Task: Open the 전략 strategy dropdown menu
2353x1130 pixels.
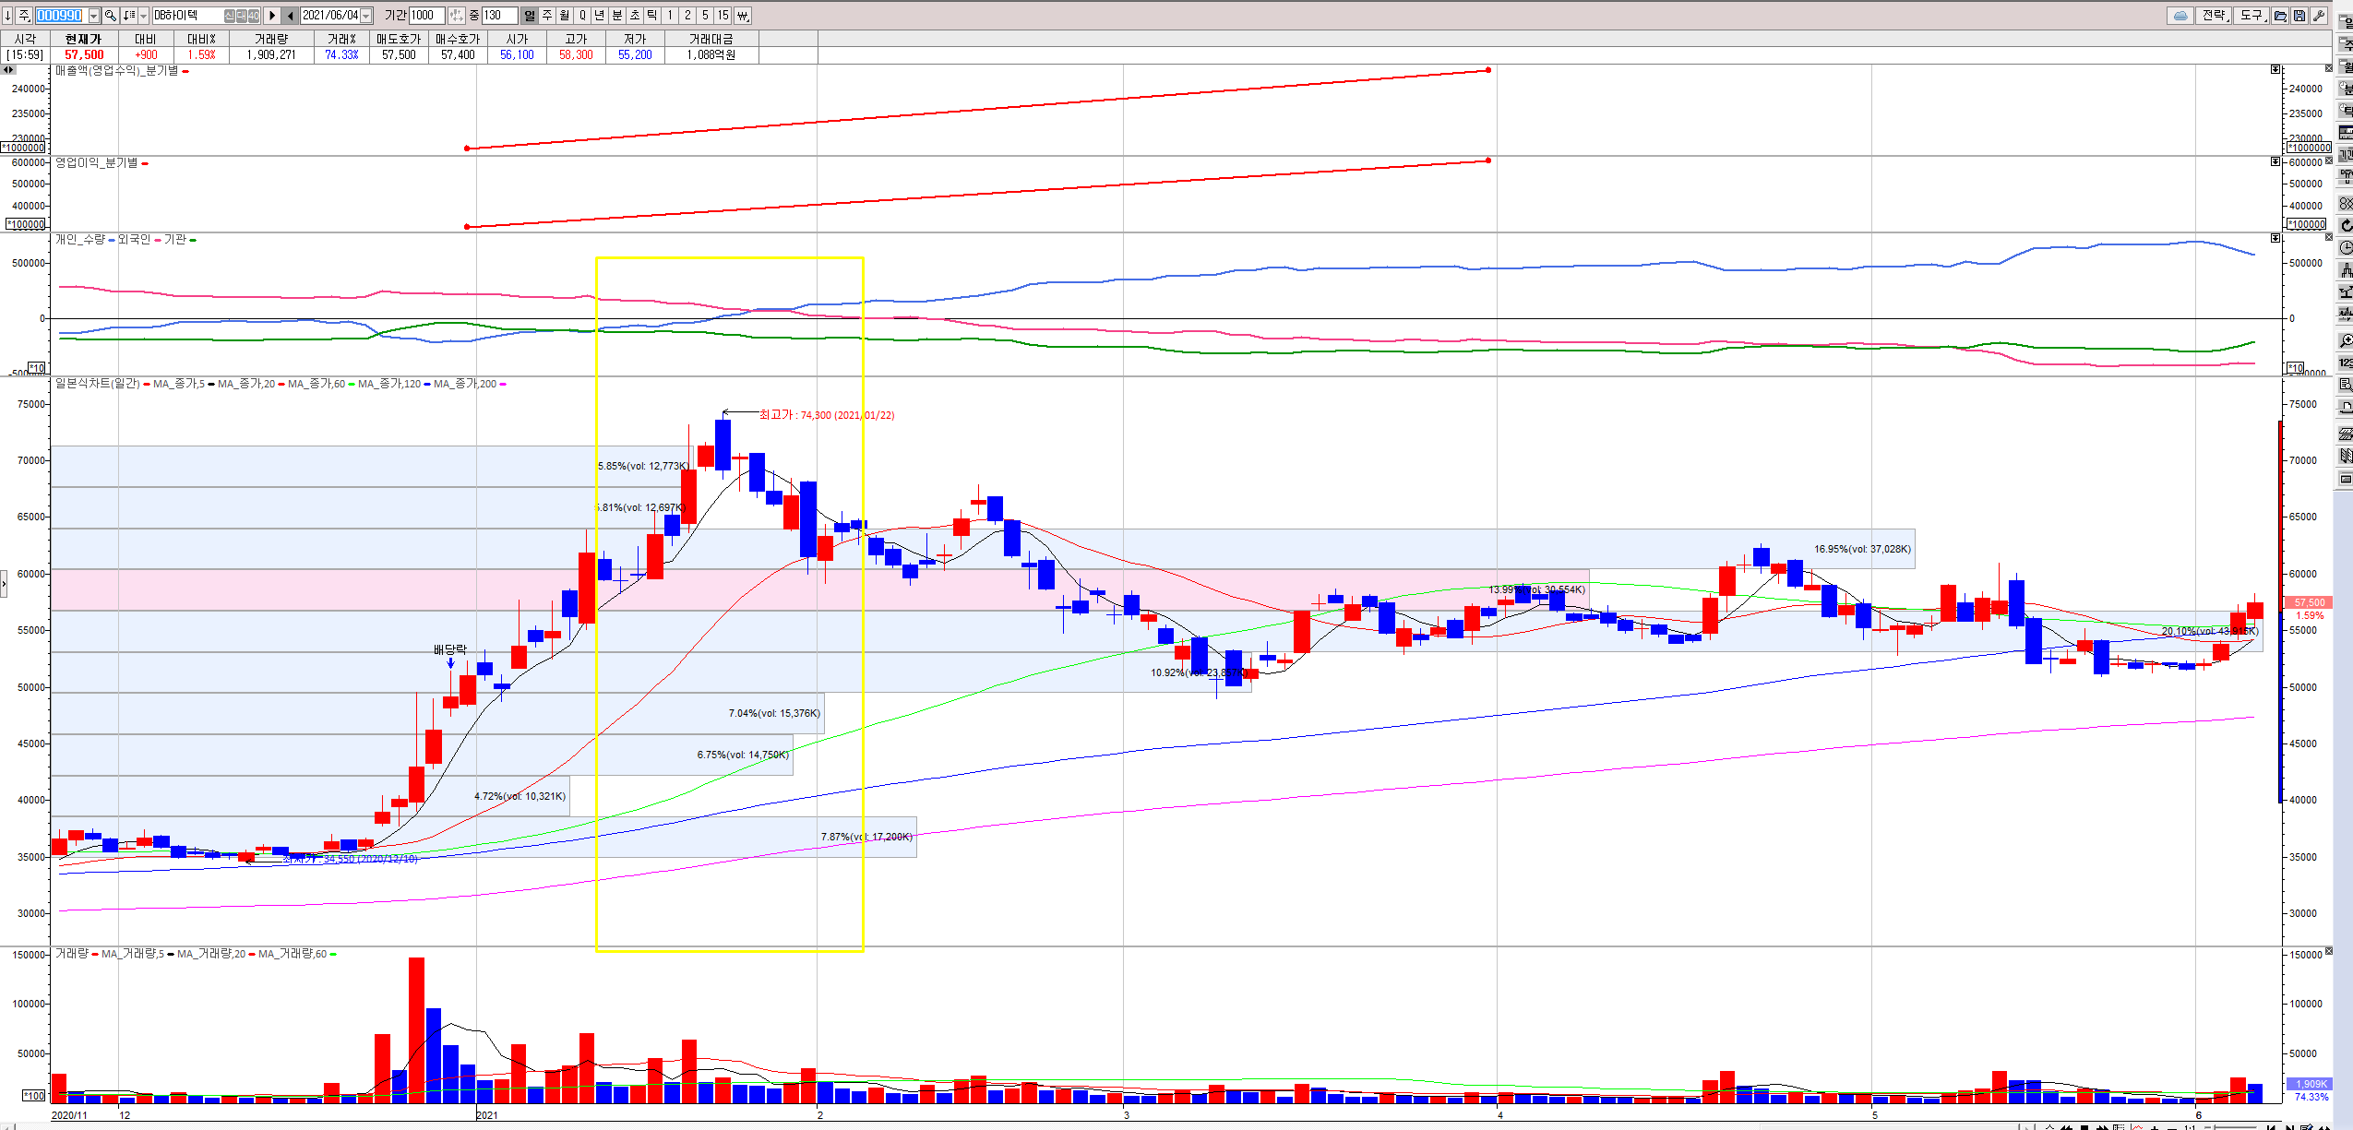Action: click(x=2216, y=16)
